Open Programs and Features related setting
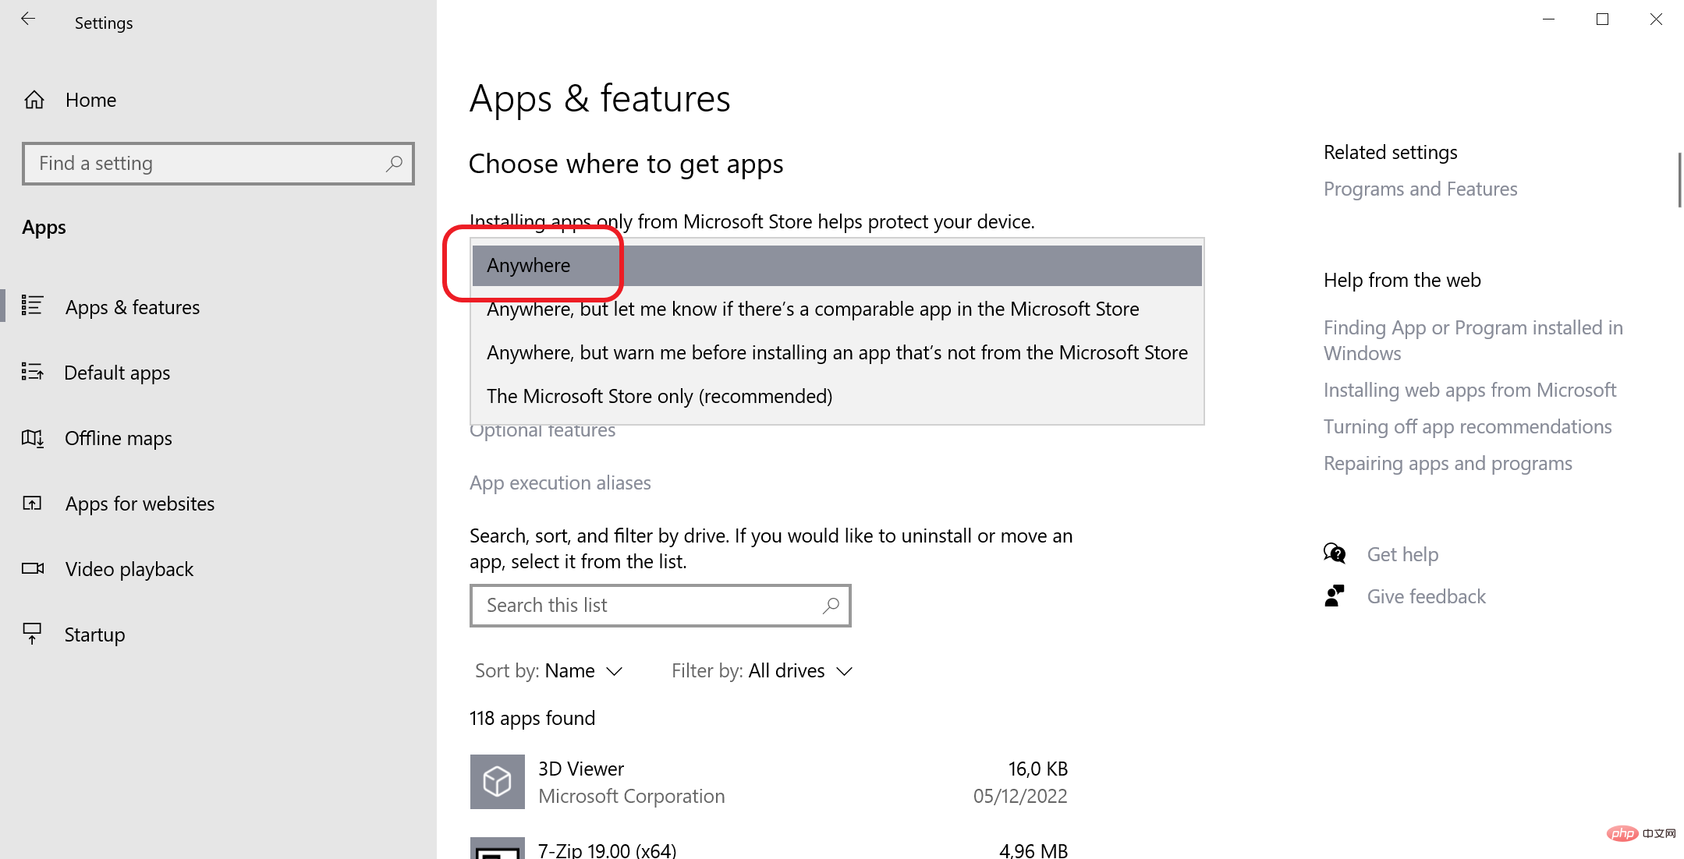The height and width of the screenshot is (859, 1684). click(1420, 189)
